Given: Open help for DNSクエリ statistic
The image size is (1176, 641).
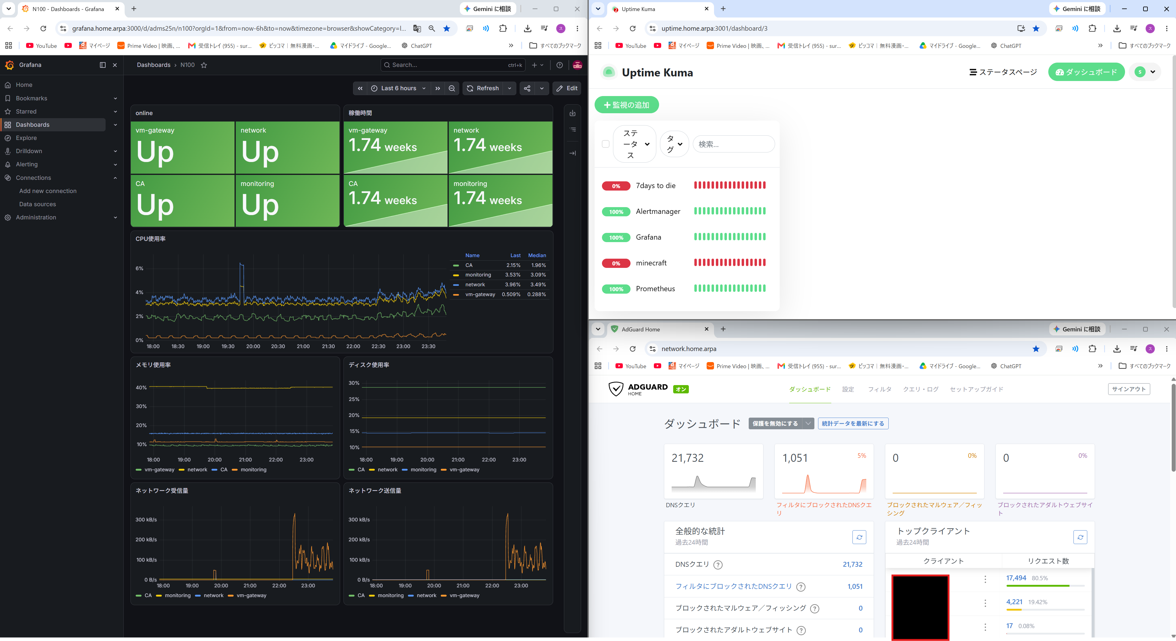Looking at the screenshot, I should [x=718, y=565].
